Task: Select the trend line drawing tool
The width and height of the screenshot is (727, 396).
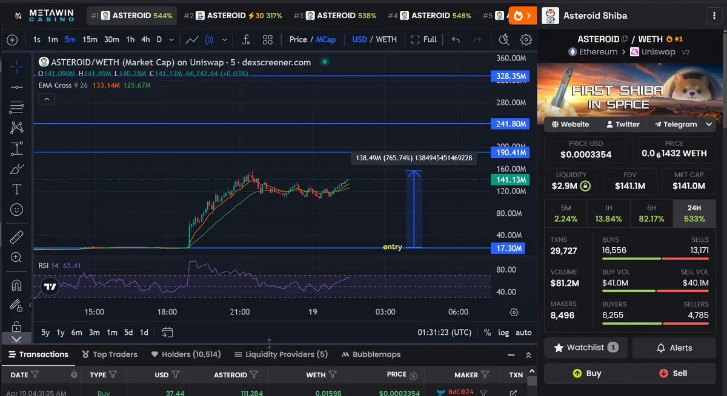Action: tap(17, 87)
